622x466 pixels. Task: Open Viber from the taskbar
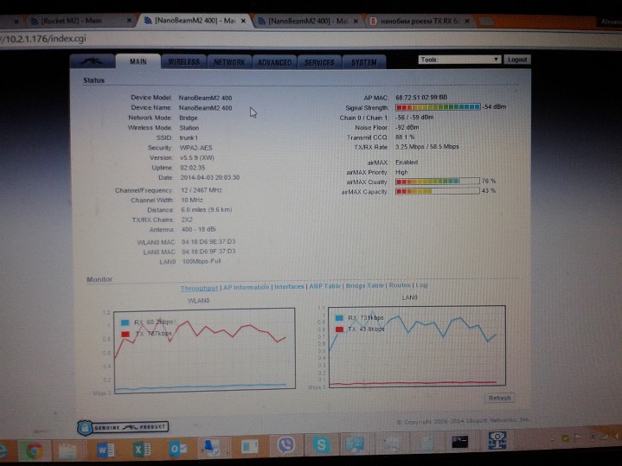(x=286, y=445)
